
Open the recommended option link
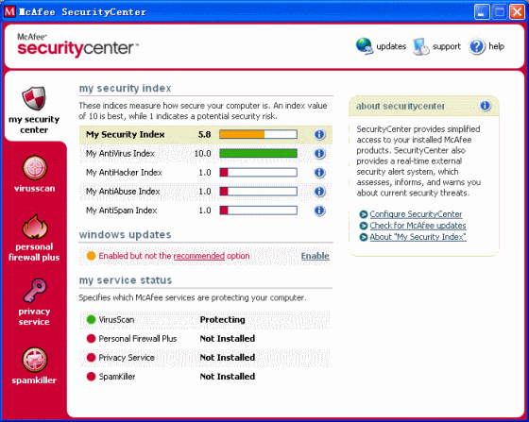(x=199, y=256)
